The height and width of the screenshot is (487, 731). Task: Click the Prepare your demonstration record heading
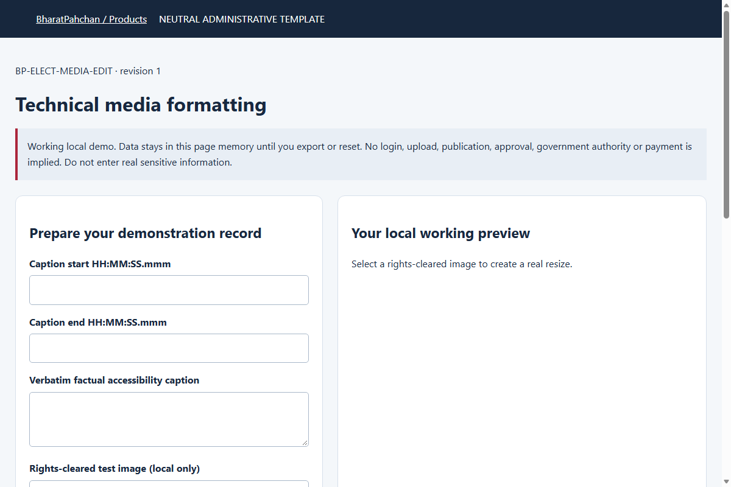(x=146, y=233)
